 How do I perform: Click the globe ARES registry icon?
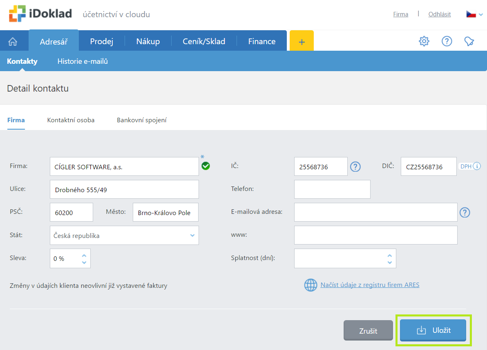(311, 285)
